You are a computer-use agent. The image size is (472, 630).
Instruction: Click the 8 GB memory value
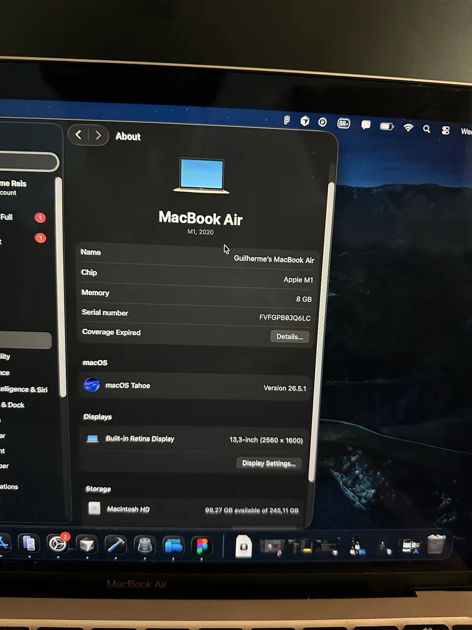[304, 299]
